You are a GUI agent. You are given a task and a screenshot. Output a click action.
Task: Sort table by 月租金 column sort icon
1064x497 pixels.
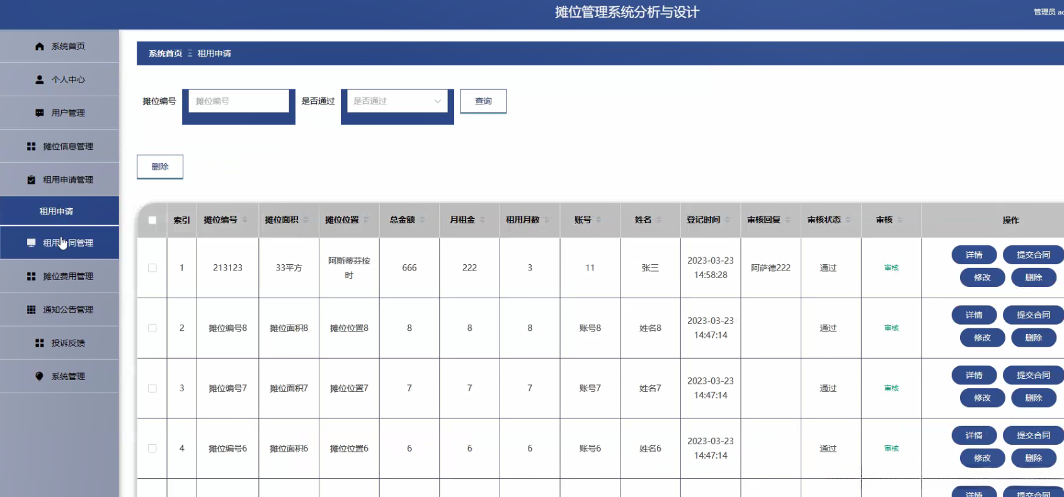pyautogui.click(x=482, y=220)
